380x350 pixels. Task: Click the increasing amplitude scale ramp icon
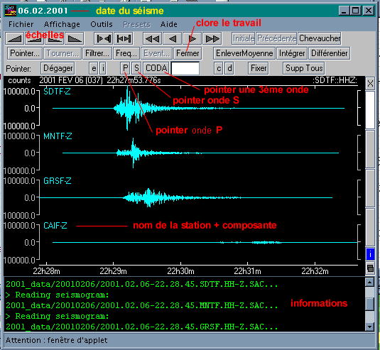click(x=14, y=38)
